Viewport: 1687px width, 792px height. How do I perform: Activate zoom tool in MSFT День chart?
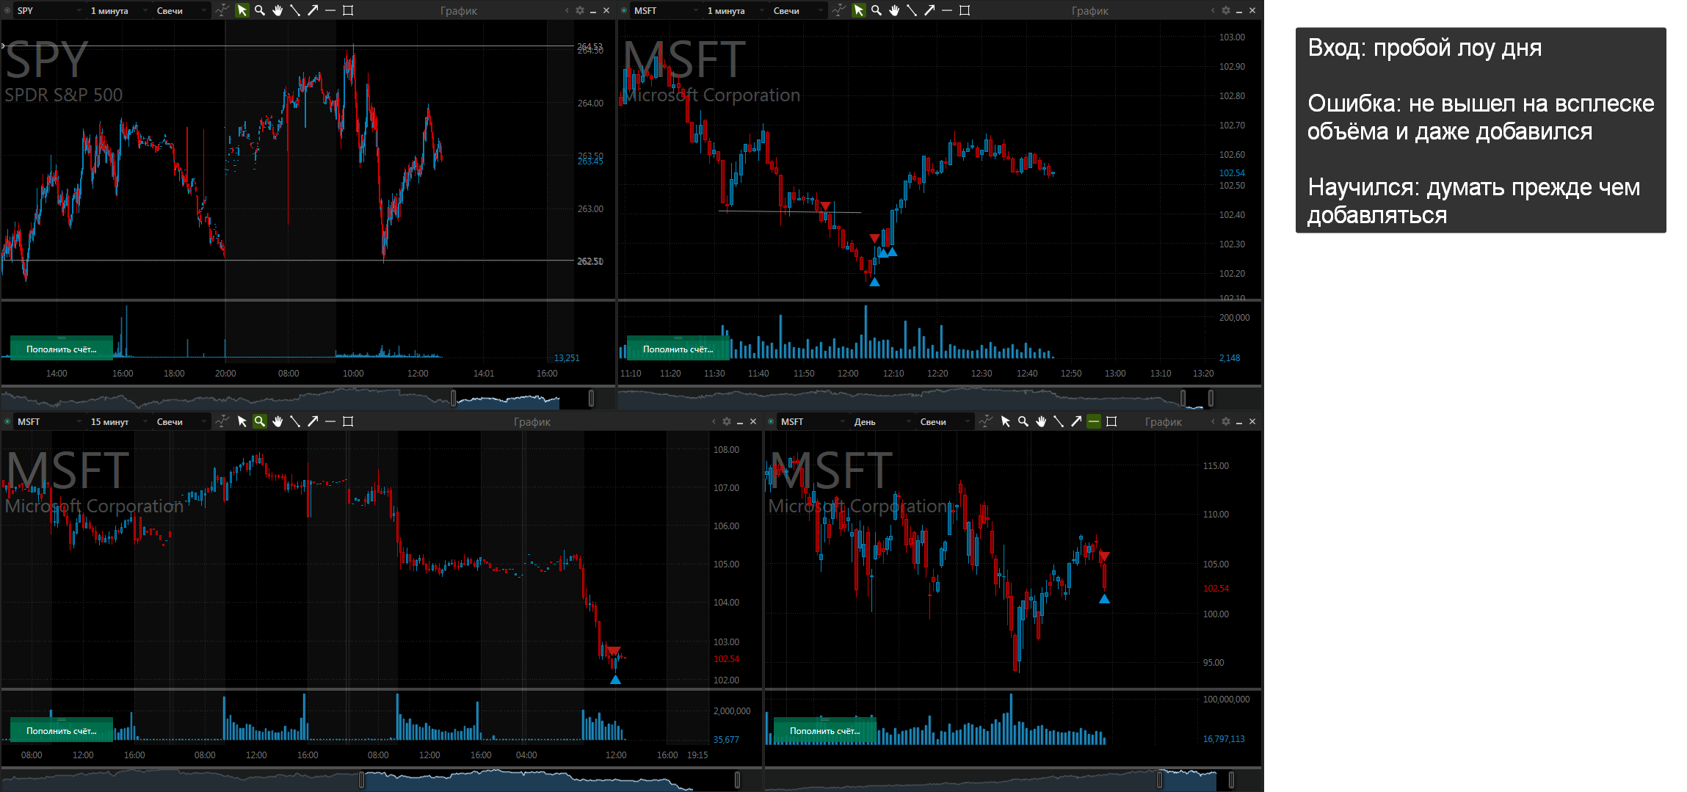1023,421
